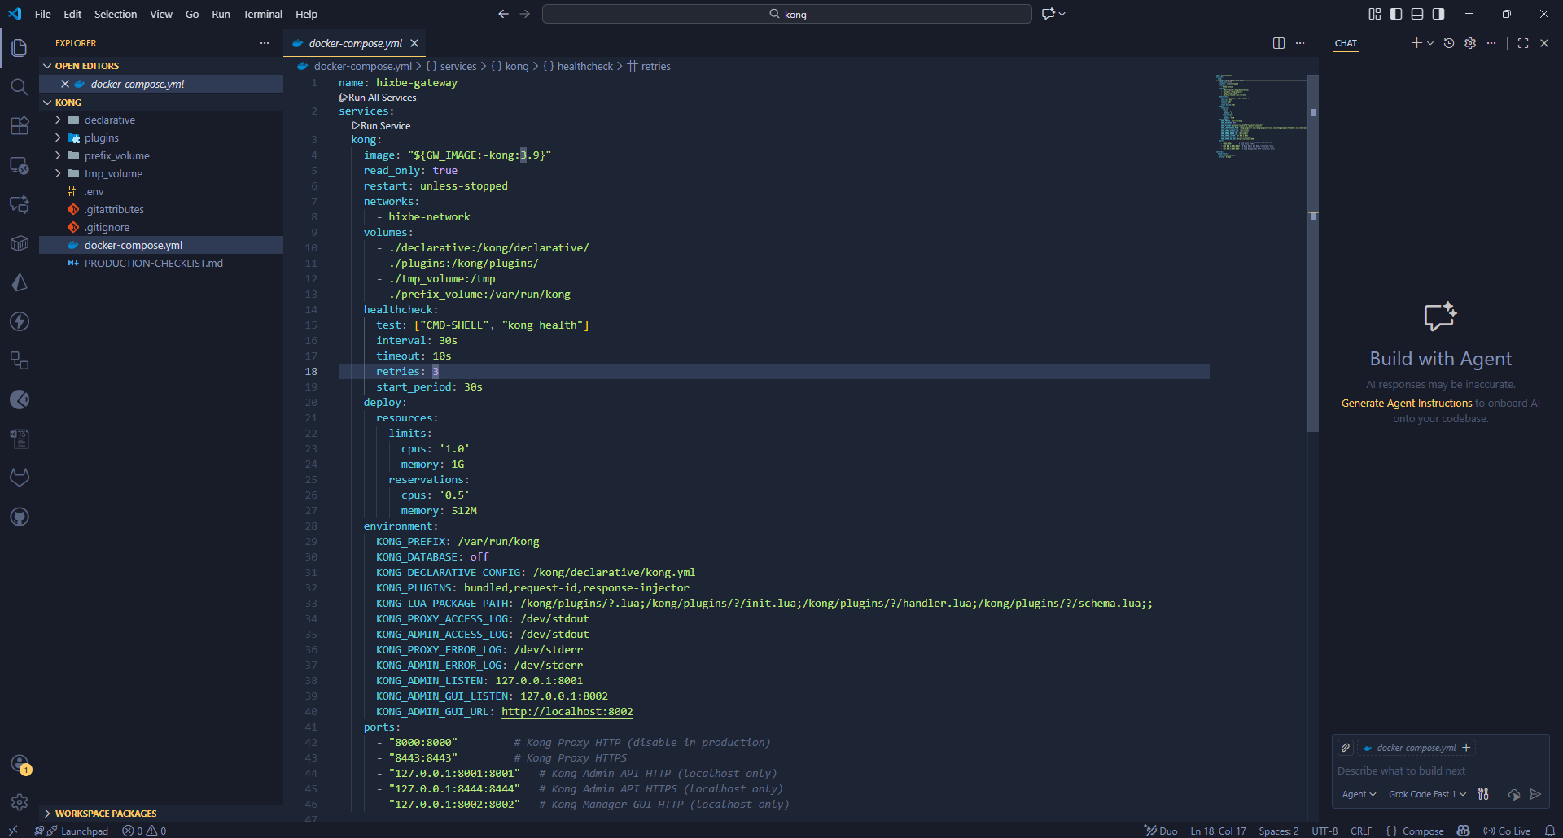Open notifications bell in status bar
This screenshot has width=1563, height=838.
click(x=1550, y=831)
